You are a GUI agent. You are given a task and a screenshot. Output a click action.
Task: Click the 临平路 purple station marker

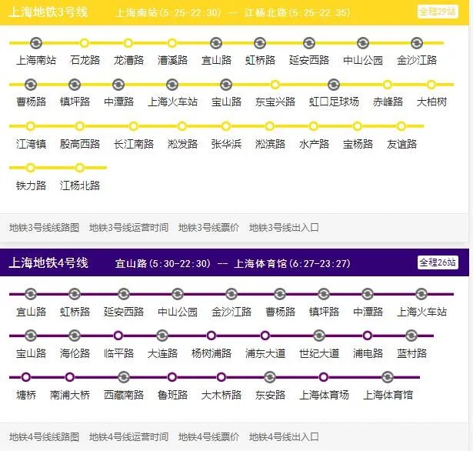(x=118, y=336)
